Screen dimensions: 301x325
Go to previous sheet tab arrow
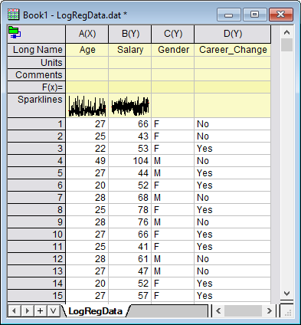tap(15, 311)
